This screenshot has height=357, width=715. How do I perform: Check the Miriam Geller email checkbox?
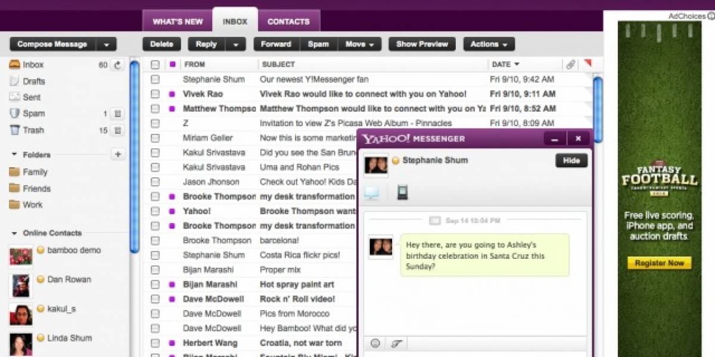155,138
